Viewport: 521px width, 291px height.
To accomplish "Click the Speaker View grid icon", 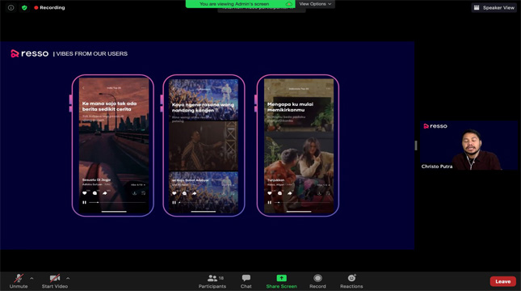I will coord(477,7).
